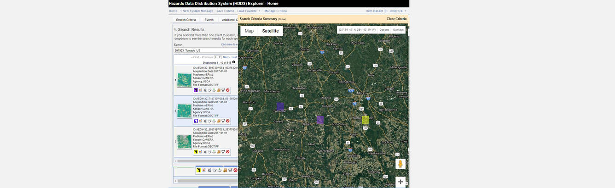615x188 pixels.
Task: Open the map Options menu
Action: coord(384,30)
